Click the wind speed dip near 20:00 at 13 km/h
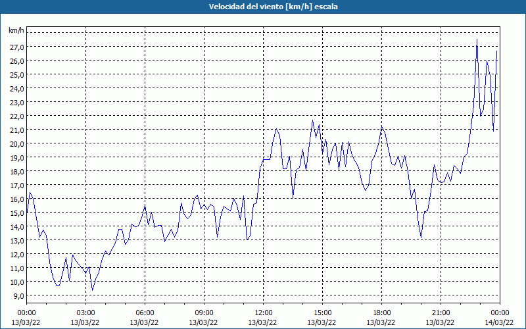 tap(421, 238)
